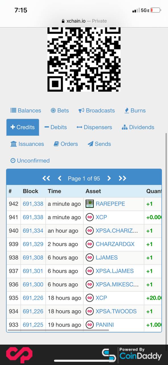
Task: Open the RAREPEPE asset link
Action: [110, 204]
